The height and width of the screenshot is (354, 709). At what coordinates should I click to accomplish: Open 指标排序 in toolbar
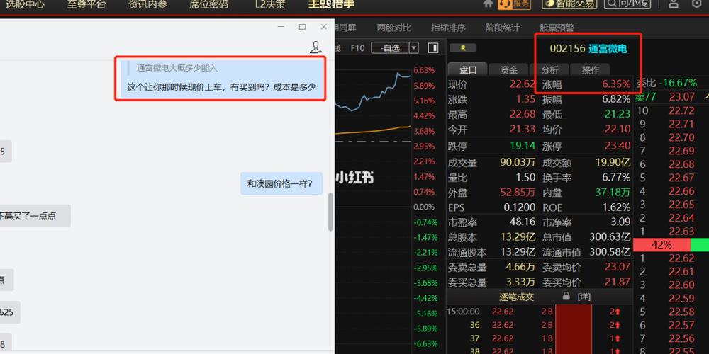point(448,28)
